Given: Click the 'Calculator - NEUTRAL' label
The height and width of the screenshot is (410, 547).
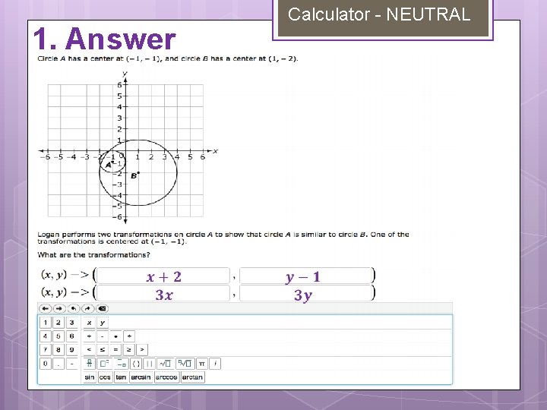Looking at the screenshot, I should pos(379,14).
